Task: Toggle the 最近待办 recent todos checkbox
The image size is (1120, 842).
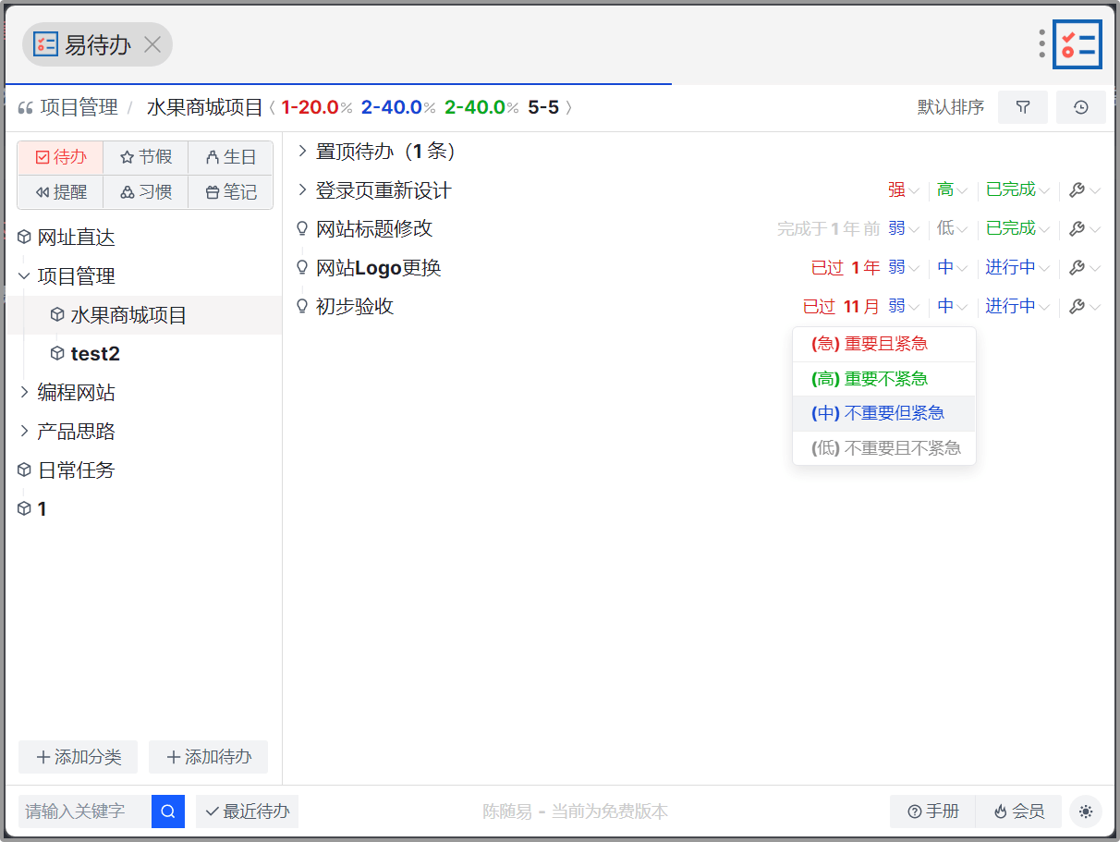Action: (x=247, y=811)
